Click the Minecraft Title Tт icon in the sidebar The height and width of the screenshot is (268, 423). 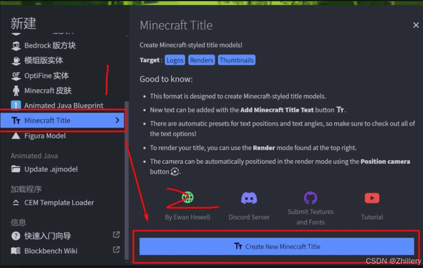point(16,120)
